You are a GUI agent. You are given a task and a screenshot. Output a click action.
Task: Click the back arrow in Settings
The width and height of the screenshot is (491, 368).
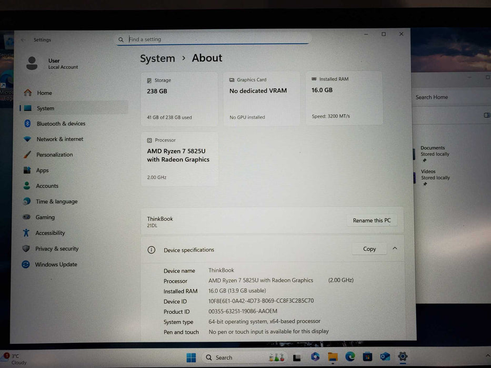pyautogui.click(x=23, y=39)
